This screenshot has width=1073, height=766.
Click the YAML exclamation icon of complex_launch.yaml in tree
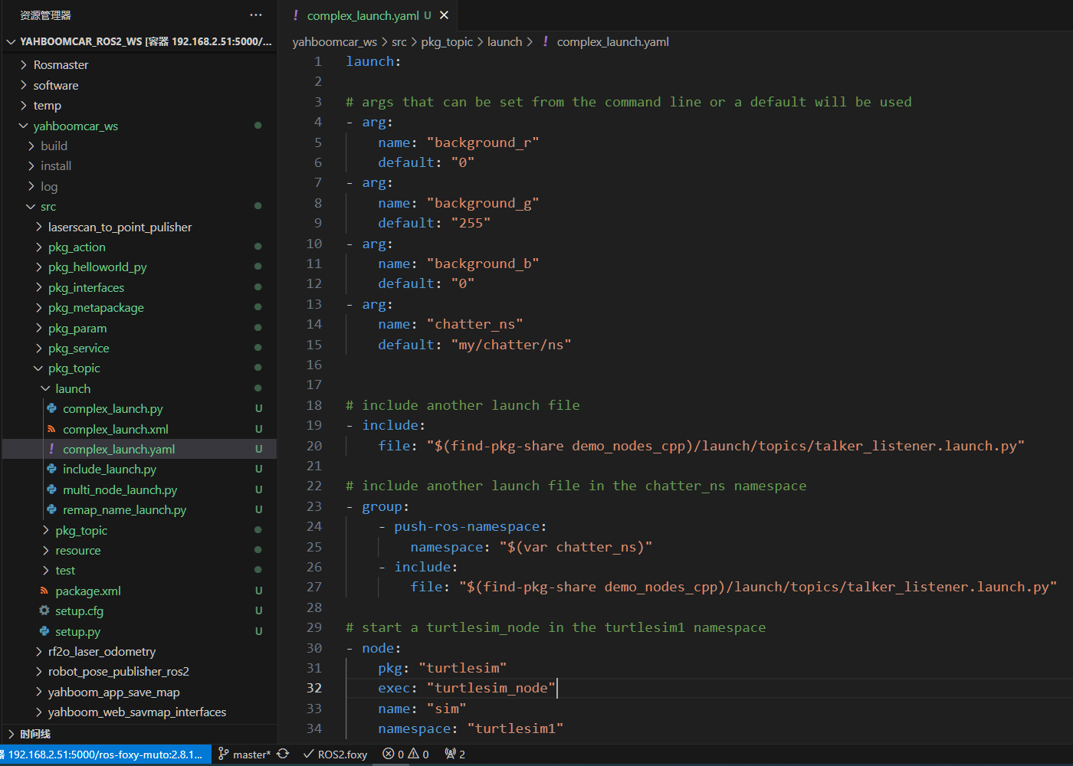tap(51, 449)
